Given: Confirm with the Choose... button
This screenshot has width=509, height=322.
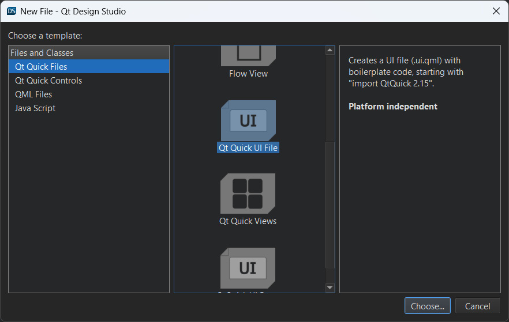Looking at the screenshot, I should (x=427, y=306).
